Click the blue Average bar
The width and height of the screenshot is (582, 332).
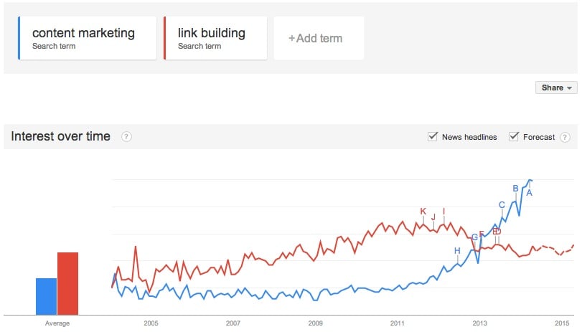46,296
